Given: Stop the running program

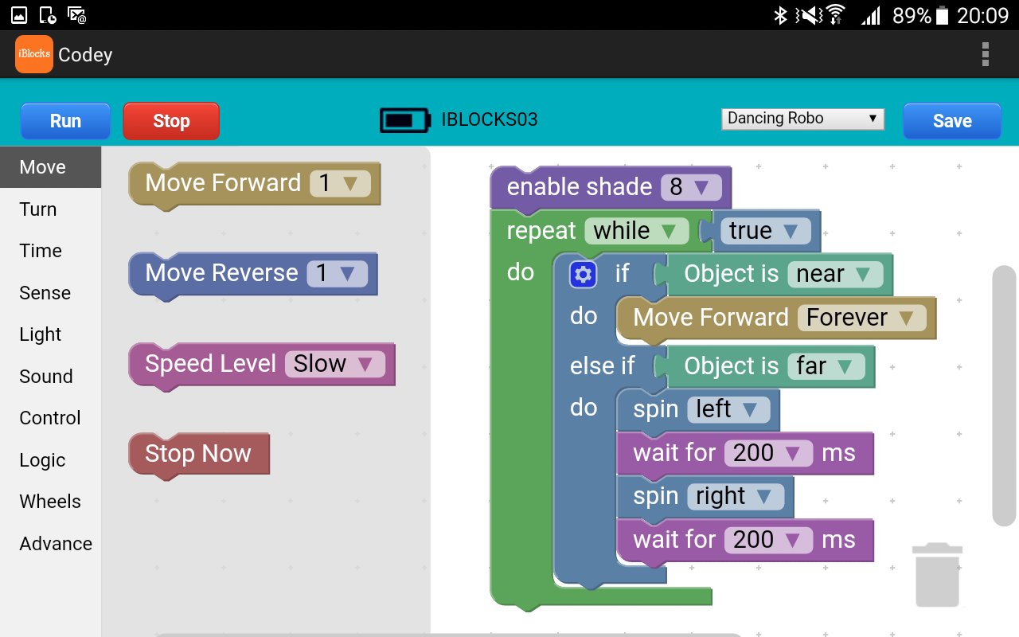Looking at the screenshot, I should coord(171,121).
